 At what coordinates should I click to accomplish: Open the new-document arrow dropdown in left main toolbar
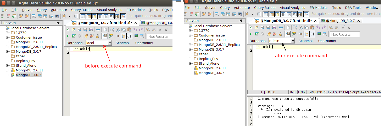click(x=69, y=16)
